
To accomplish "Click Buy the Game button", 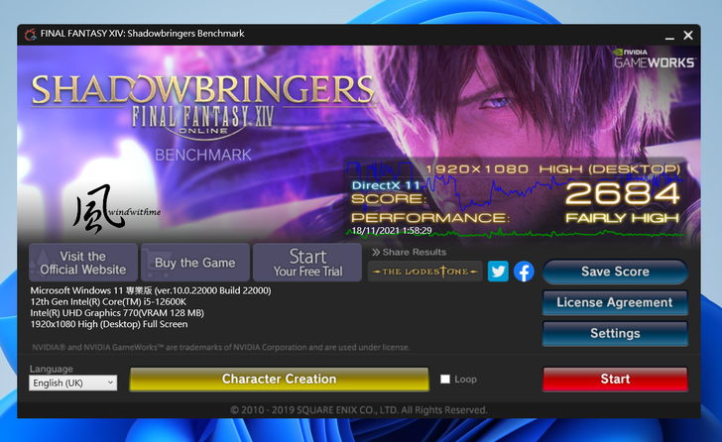I will (x=195, y=263).
